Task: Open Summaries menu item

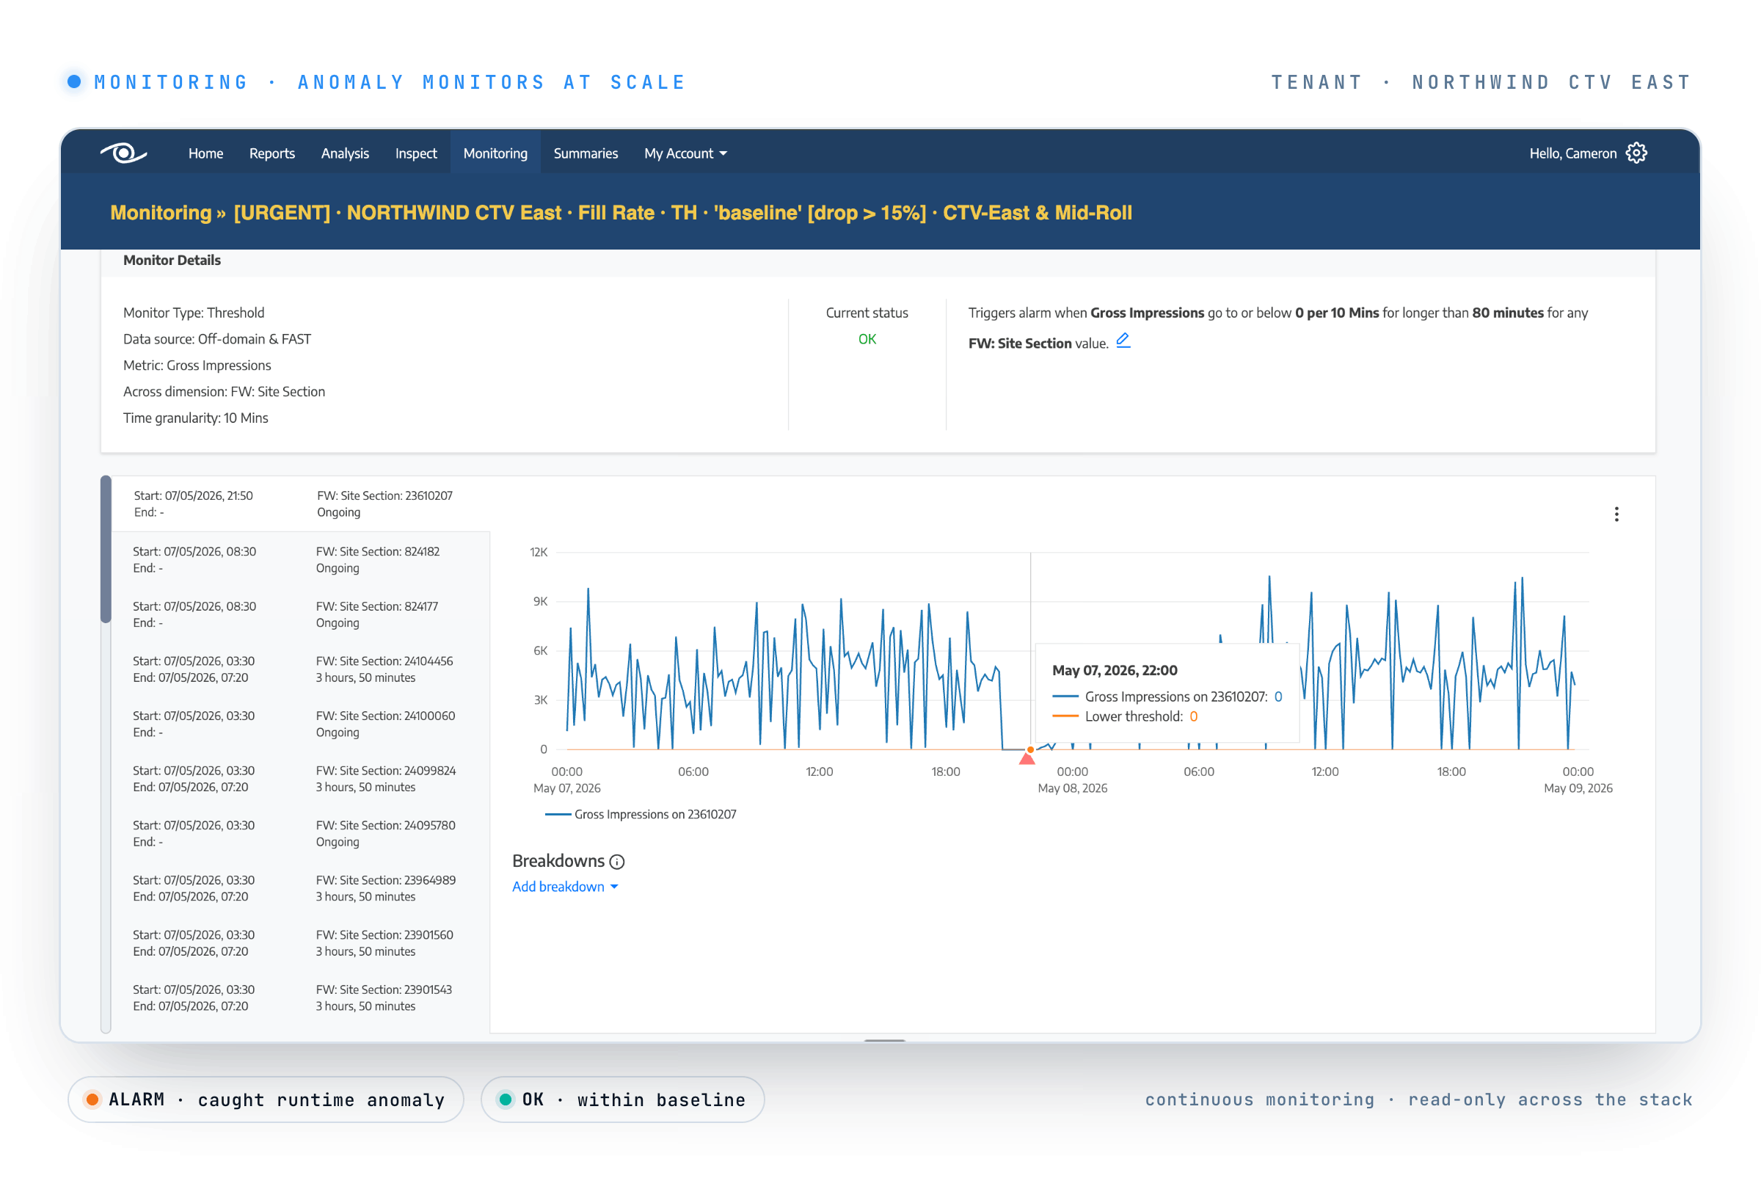Action: 586,153
